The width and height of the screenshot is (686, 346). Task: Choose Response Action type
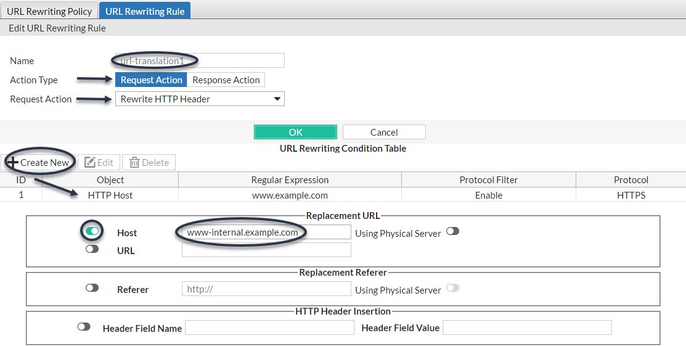226,80
